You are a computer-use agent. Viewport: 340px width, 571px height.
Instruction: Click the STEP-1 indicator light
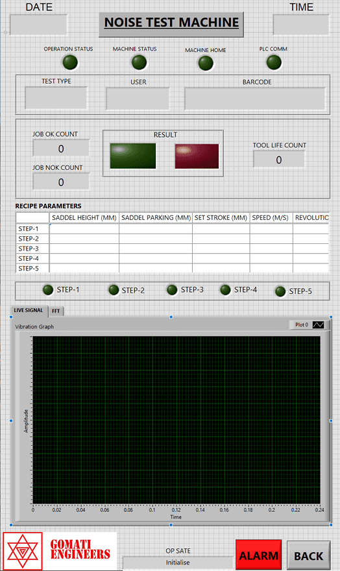click(48, 290)
